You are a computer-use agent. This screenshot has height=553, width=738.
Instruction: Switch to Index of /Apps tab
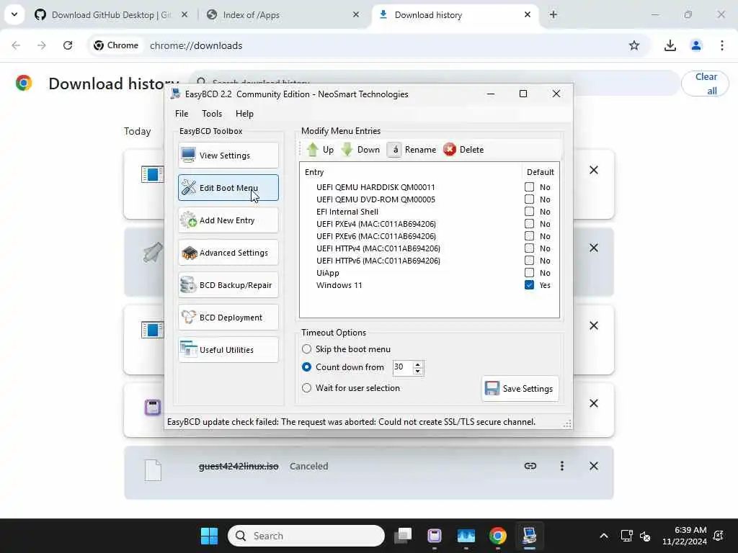283,15
